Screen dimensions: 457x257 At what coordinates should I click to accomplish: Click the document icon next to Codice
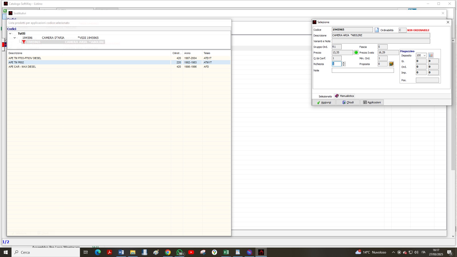pyautogui.click(x=377, y=30)
